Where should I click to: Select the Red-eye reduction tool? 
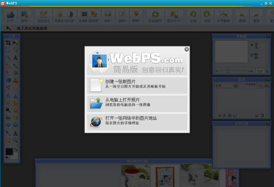click(8, 117)
